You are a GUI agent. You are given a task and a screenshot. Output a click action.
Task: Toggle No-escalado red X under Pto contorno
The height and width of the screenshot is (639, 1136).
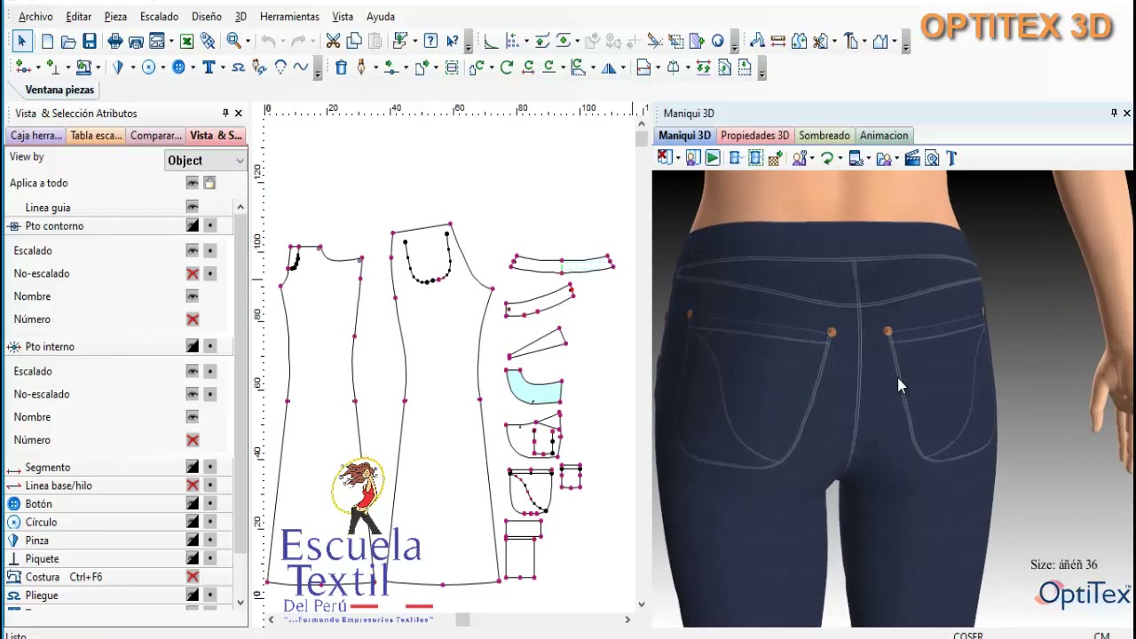[x=192, y=273]
